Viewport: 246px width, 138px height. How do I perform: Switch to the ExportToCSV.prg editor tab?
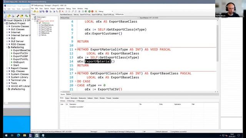85,15
